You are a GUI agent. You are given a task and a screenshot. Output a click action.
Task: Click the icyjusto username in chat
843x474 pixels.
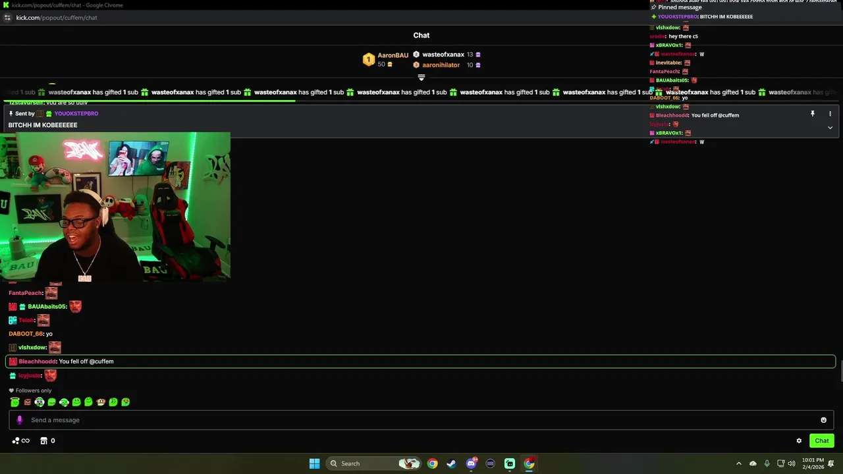click(x=30, y=375)
